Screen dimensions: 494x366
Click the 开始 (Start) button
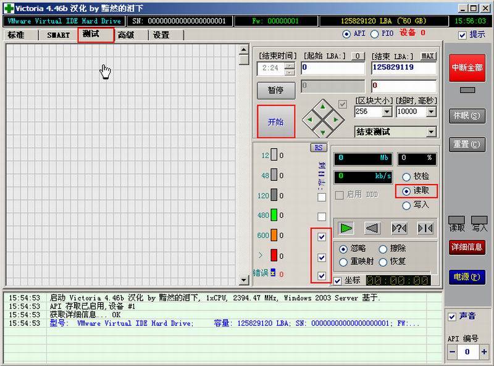pyautogui.click(x=275, y=122)
